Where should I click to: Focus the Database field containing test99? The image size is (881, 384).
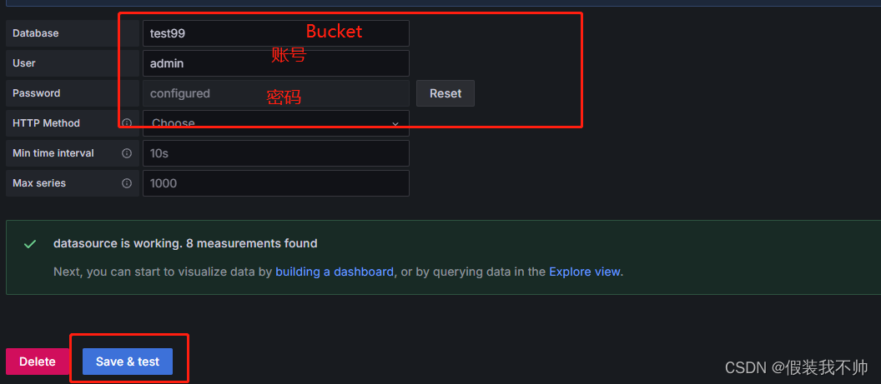(x=276, y=33)
